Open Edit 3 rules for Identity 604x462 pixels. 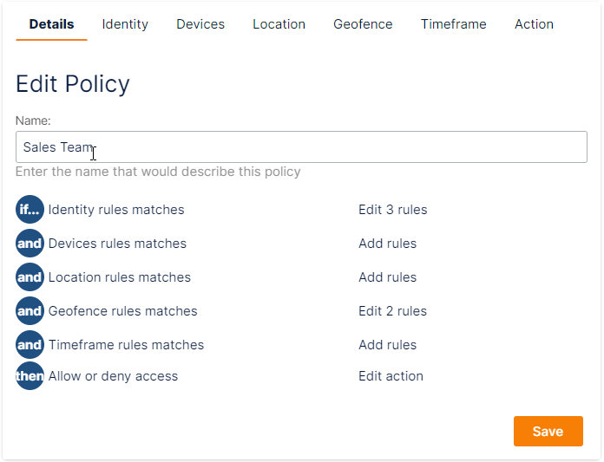393,210
